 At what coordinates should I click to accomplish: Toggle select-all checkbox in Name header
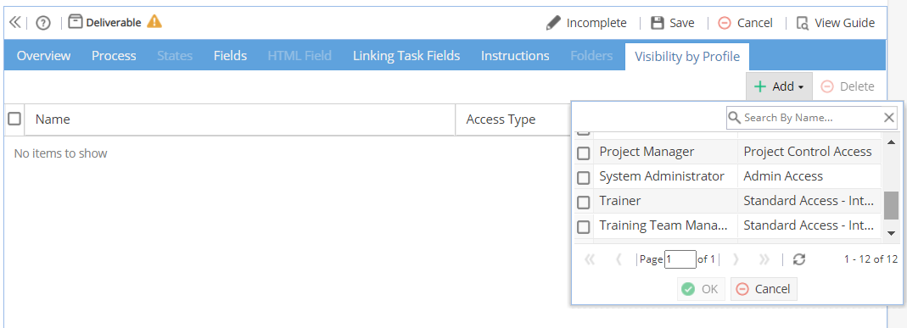(14, 119)
